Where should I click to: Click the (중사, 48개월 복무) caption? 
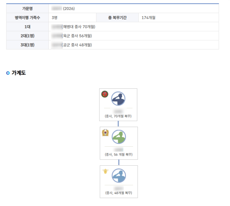click(x=119, y=193)
